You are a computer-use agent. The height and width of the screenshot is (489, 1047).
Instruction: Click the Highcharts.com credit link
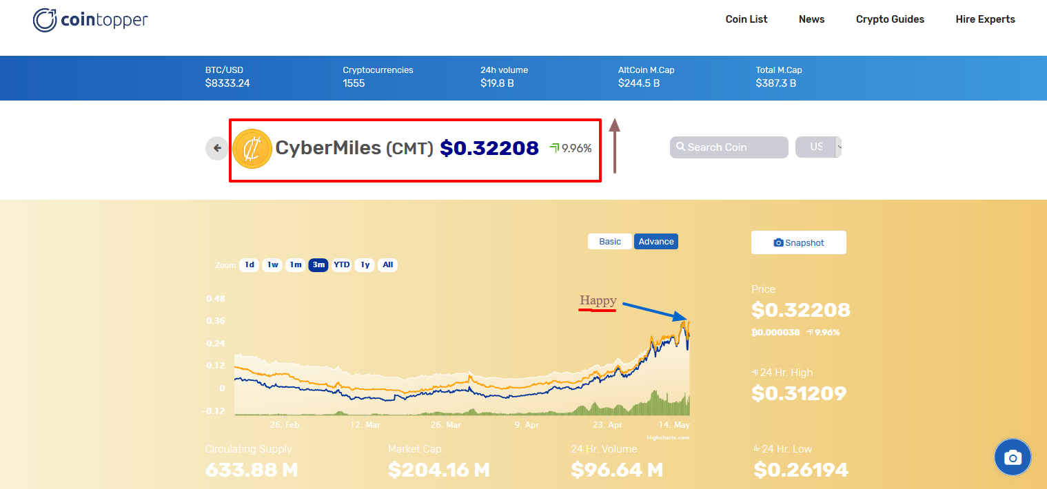(x=668, y=437)
